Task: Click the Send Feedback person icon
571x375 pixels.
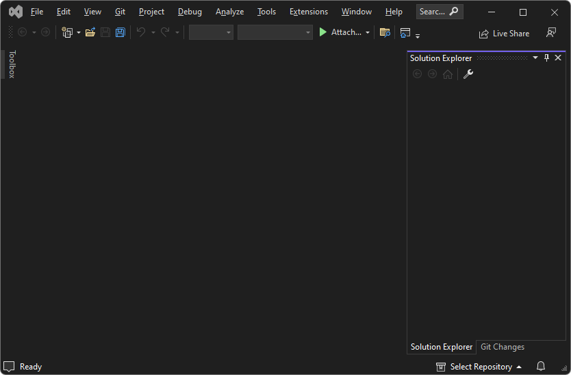Action: 551,32
